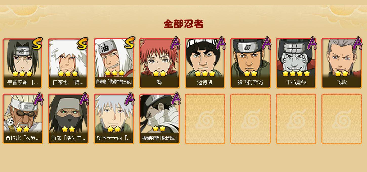This screenshot has width=367, height=172.
Task: Click the 全部忍者 heading
Action: (183, 24)
